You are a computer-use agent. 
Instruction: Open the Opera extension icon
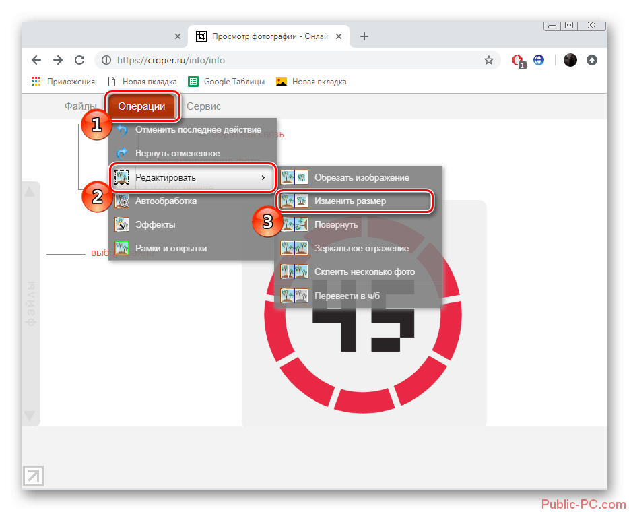click(518, 61)
